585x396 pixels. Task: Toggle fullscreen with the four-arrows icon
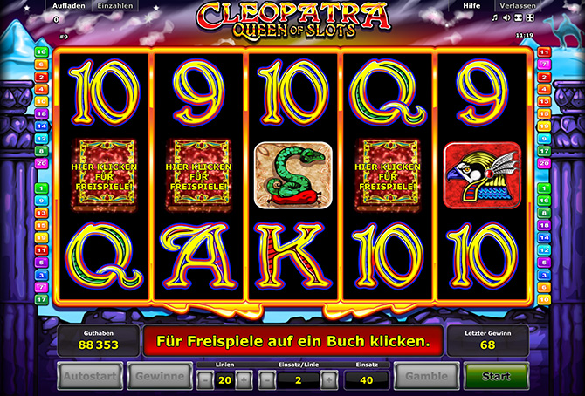pyautogui.click(x=530, y=17)
